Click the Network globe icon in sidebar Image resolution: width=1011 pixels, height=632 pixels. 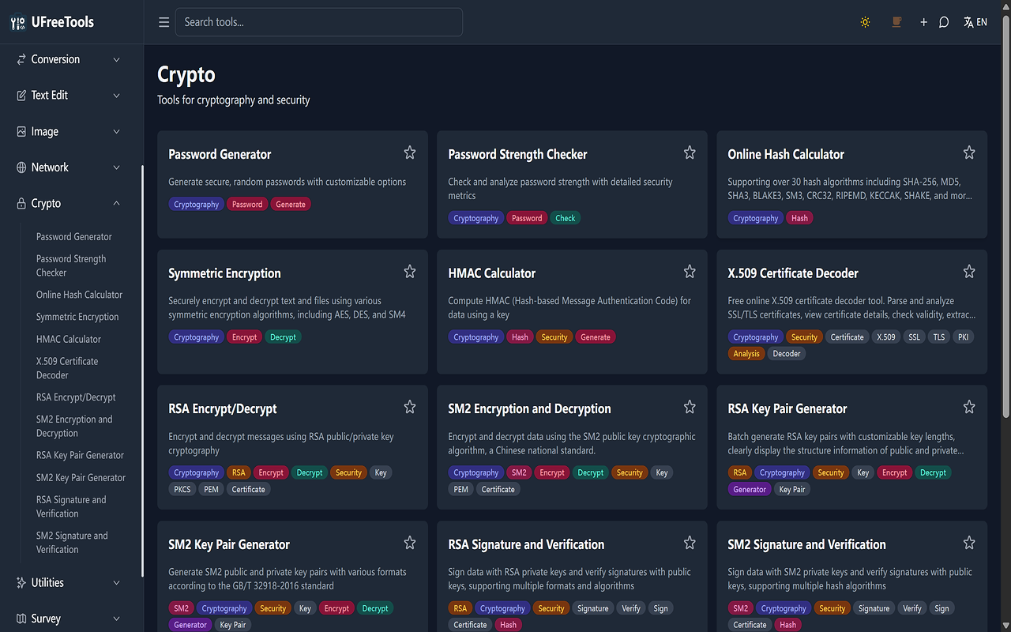[21, 167]
